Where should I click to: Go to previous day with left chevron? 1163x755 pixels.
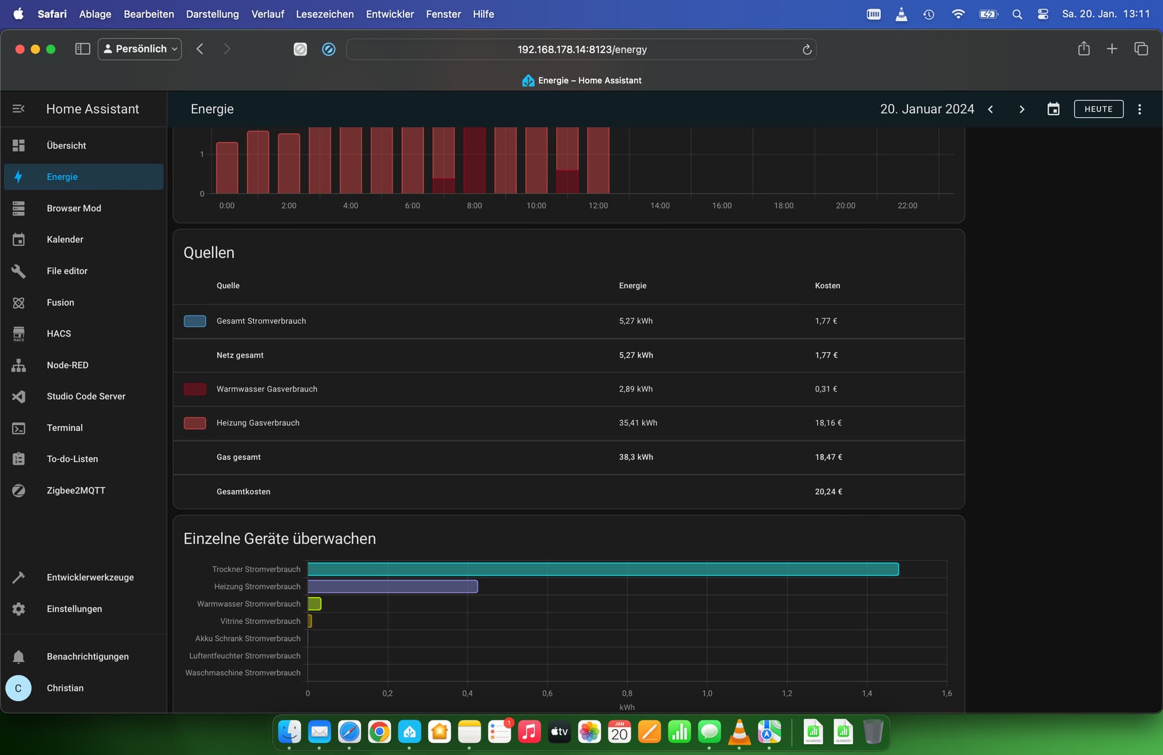click(990, 109)
